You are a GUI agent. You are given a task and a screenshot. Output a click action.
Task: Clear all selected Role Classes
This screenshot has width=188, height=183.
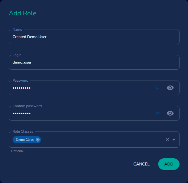[x=167, y=140]
